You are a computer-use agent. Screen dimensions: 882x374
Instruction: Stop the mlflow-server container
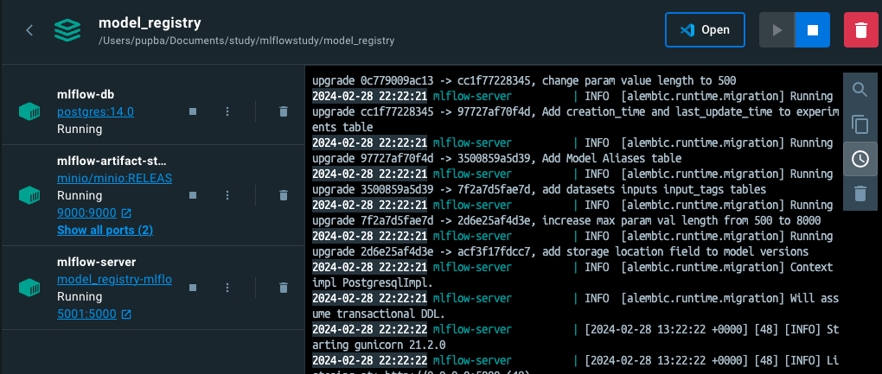point(193,288)
